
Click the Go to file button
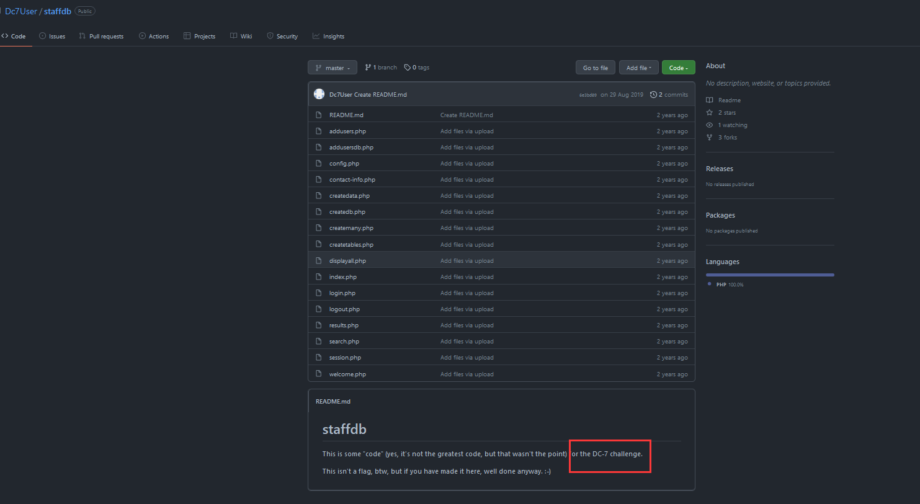tap(596, 68)
